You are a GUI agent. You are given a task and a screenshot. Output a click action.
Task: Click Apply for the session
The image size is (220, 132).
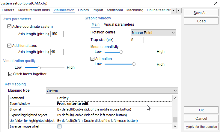click(x=201, y=127)
